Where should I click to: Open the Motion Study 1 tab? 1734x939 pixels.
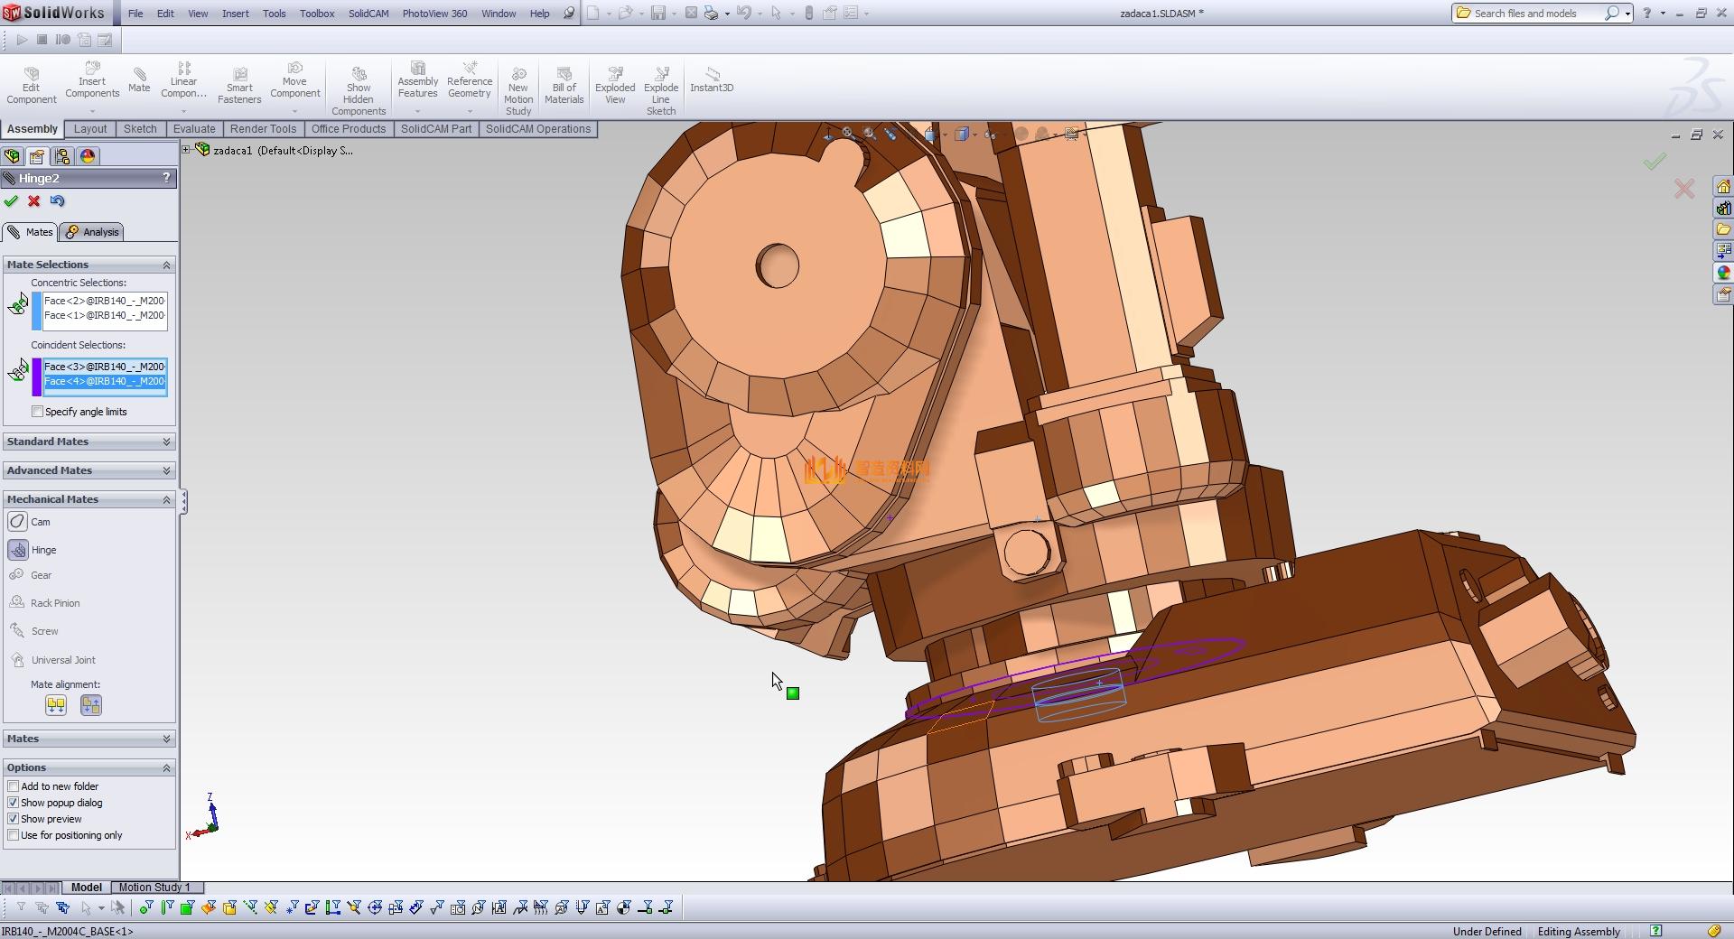tap(154, 888)
